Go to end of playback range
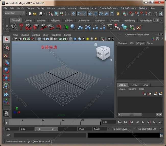Viewport: 166px width, 146px height. (160, 122)
